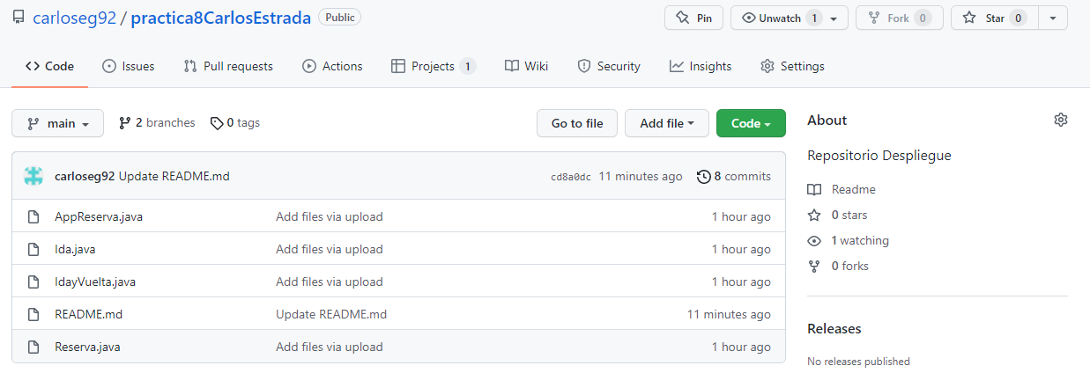Image resolution: width=1090 pixels, height=373 pixels.
Task: Click the Go to file button
Action: tap(577, 123)
